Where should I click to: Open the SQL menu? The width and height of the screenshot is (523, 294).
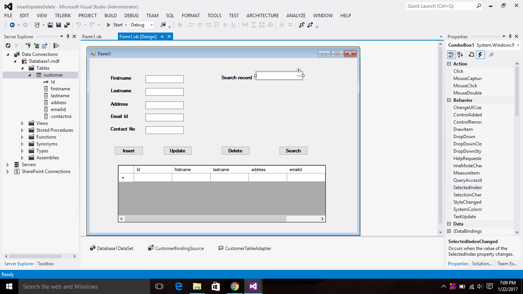[x=170, y=15]
